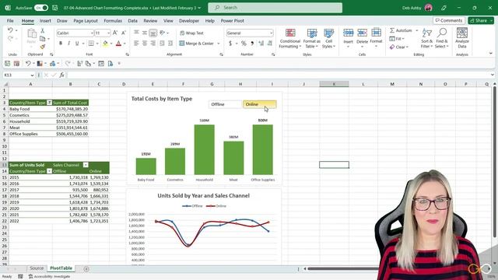This screenshot has height=280, width=498.
Task: Open Sort & Filter options
Action: [427, 38]
